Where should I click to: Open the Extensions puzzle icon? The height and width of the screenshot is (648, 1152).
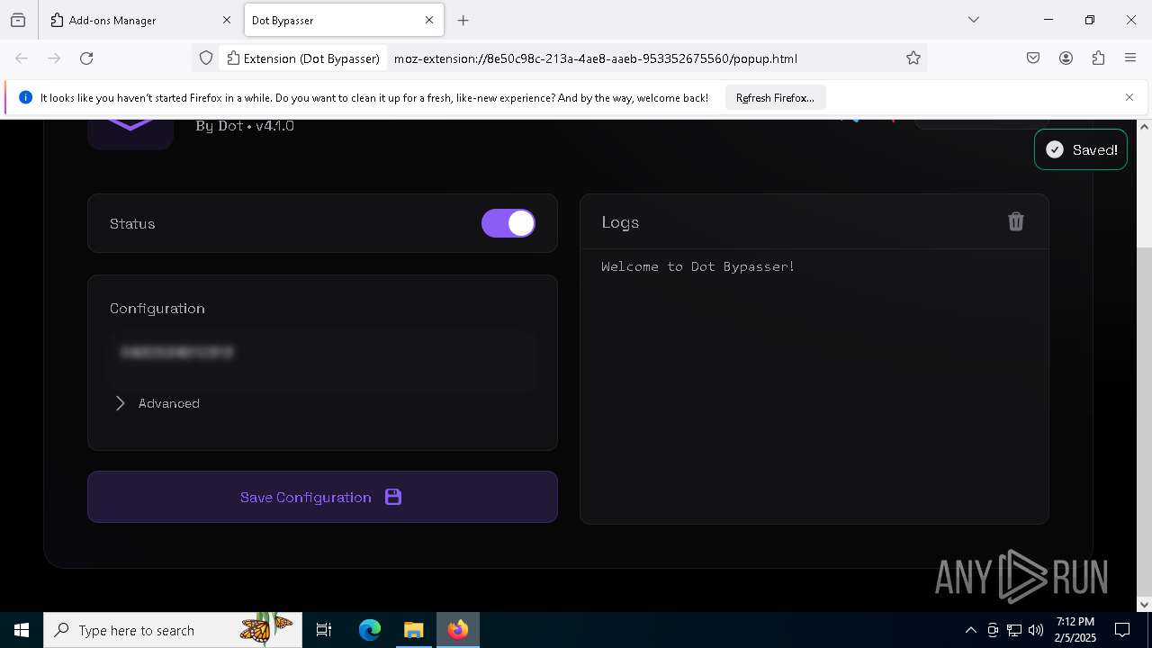[1098, 58]
